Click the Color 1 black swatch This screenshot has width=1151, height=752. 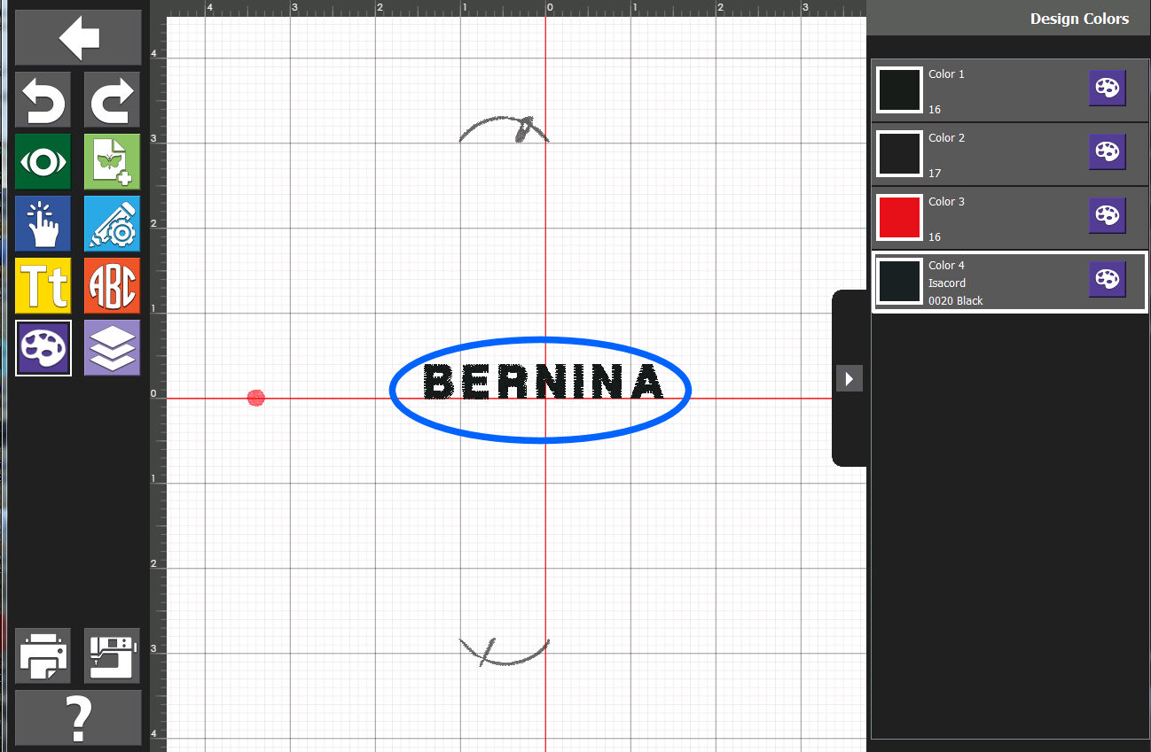[899, 90]
